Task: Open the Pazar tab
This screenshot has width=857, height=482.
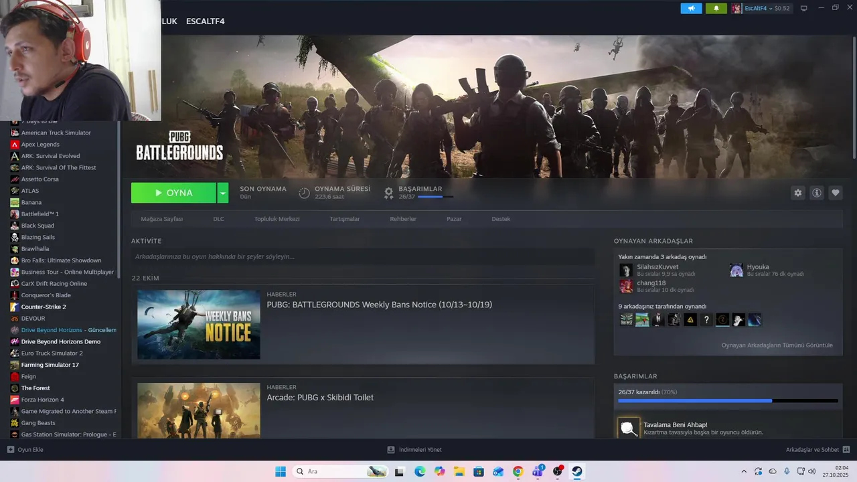Action: pyautogui.click(x=454, y=219)
